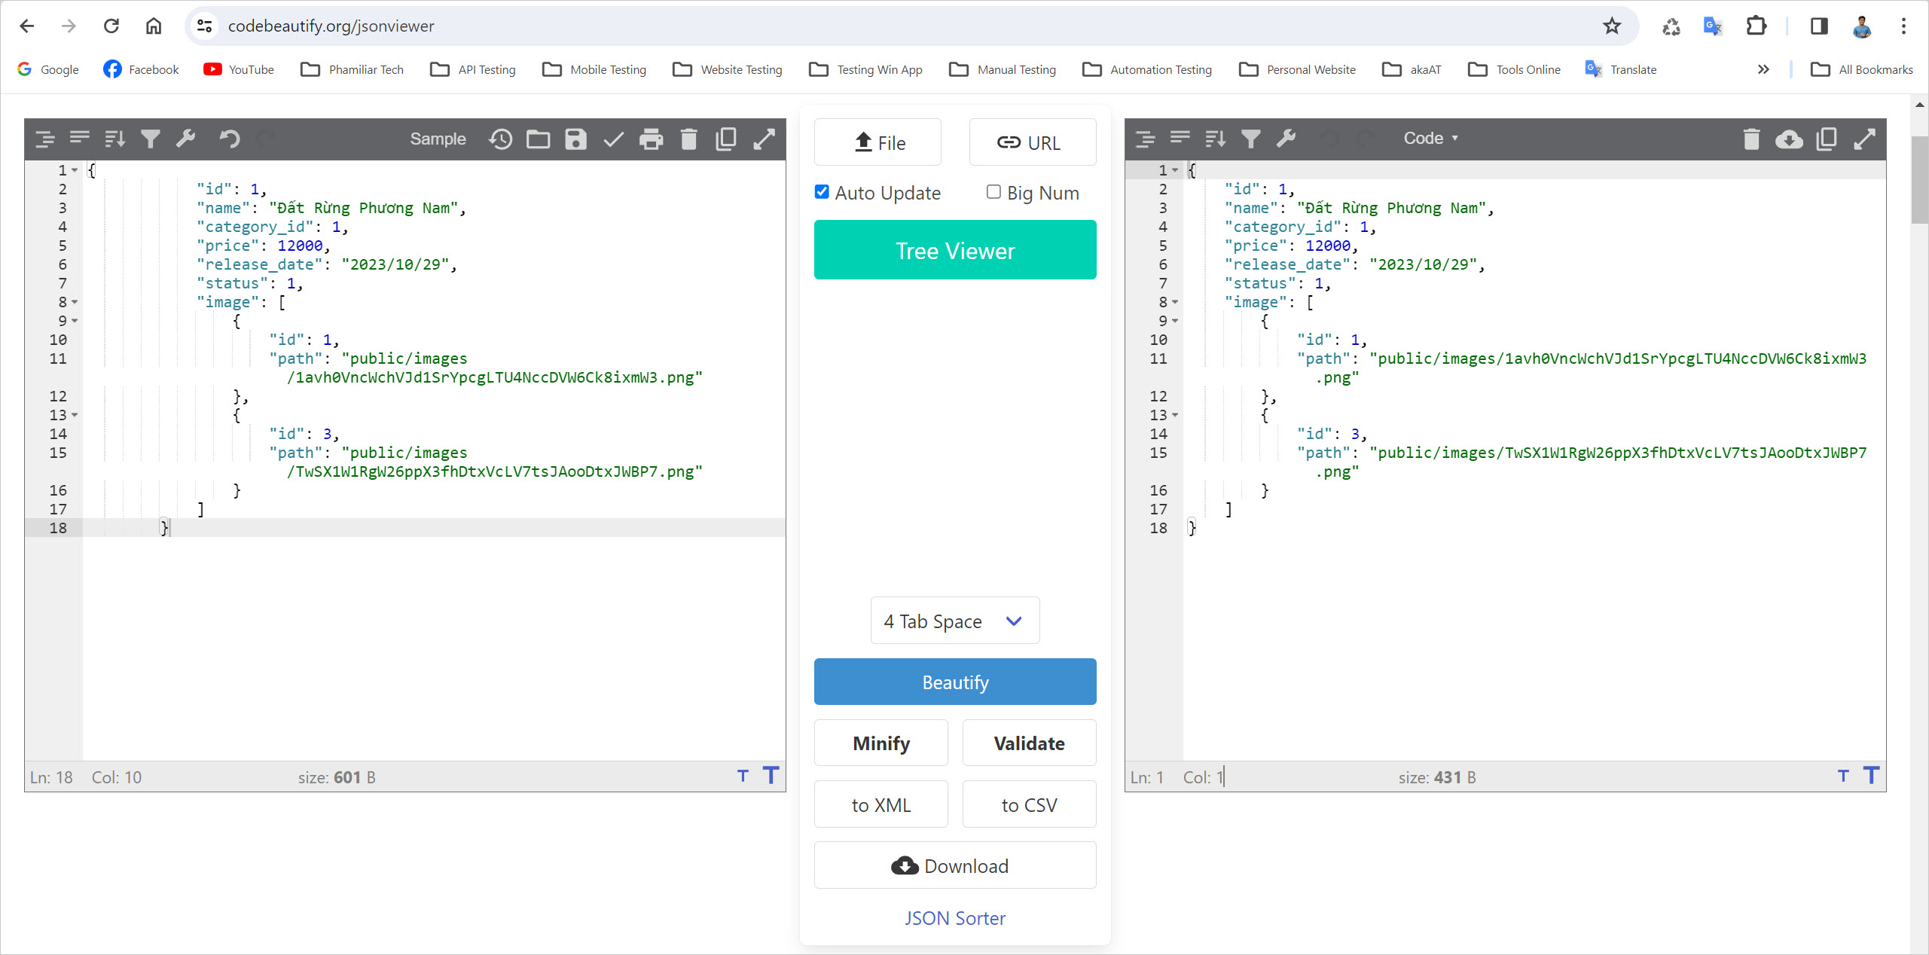Convert JSON to CSV
This screenshot has height=955, width=1929.
coord(1029,804)
